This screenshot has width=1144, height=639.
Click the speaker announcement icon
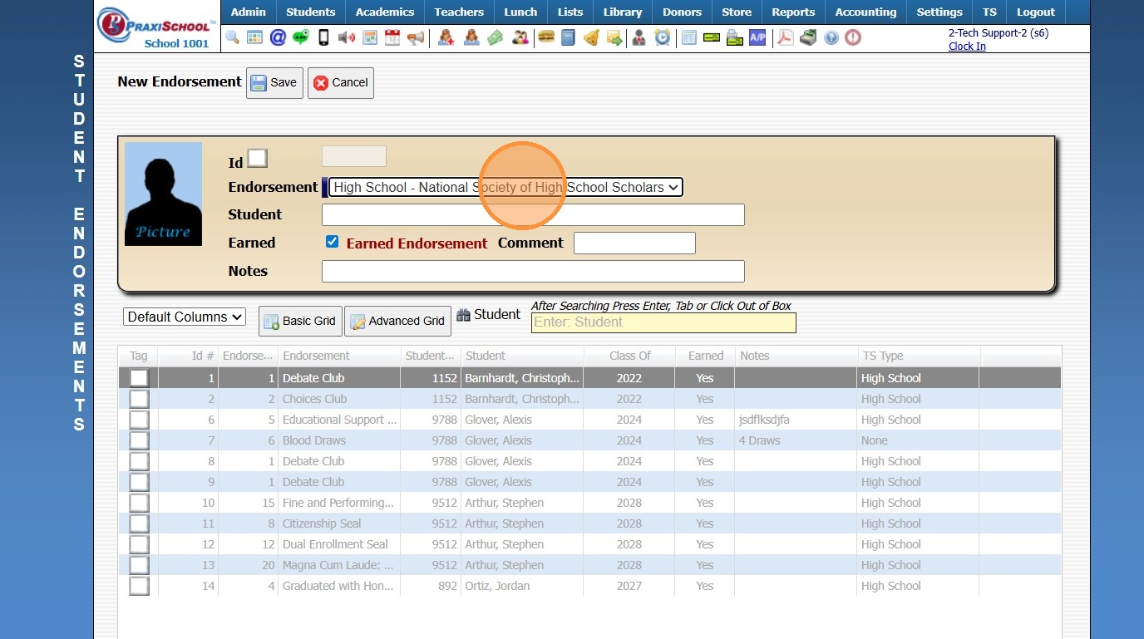[x=347, y=37]
